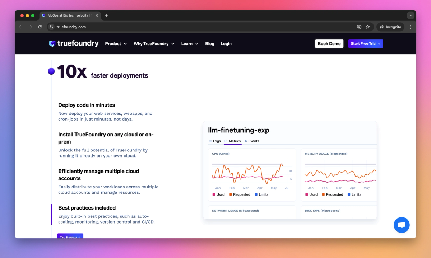Reload the page with refresh icon

click(x=40, y=27)
